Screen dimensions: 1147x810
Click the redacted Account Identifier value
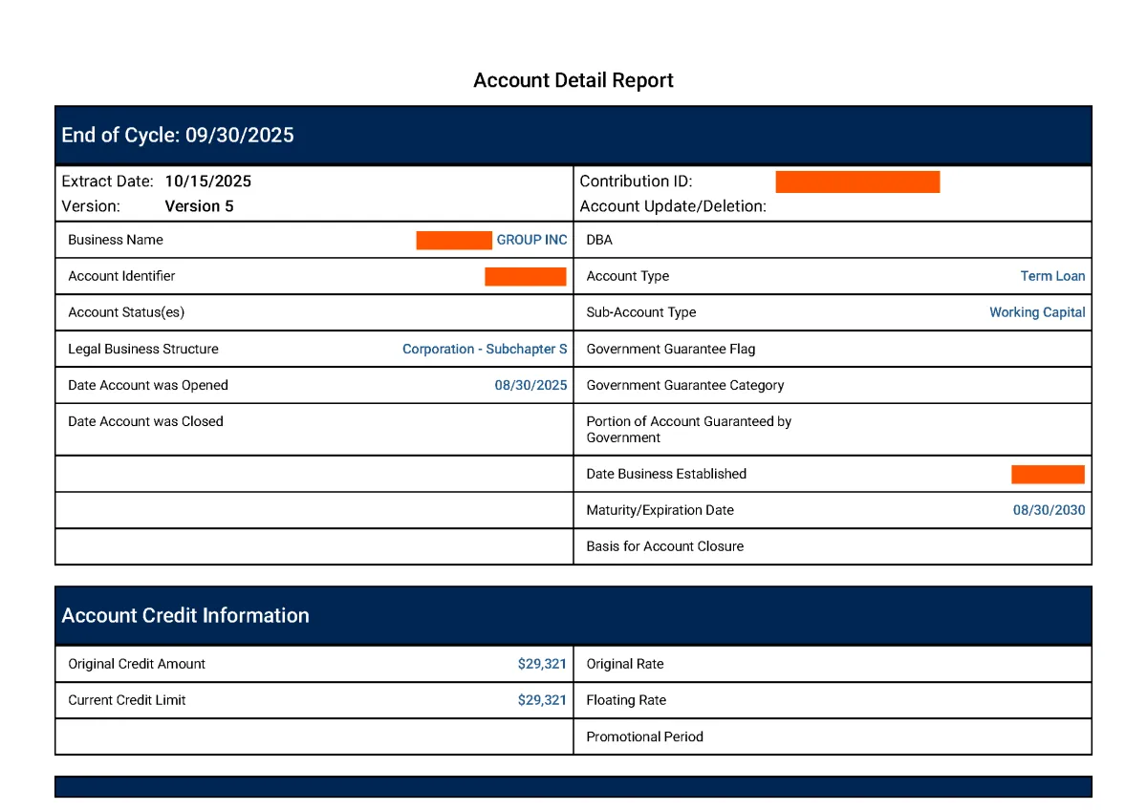525,276
